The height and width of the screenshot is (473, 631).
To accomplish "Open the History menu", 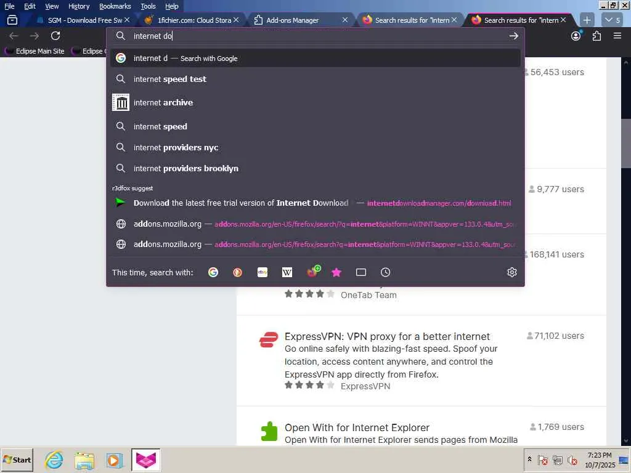I will tap(79, 6).
